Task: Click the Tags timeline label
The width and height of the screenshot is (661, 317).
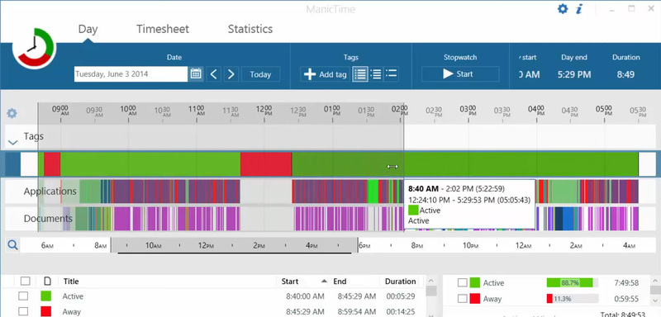Action: point(34,136)
